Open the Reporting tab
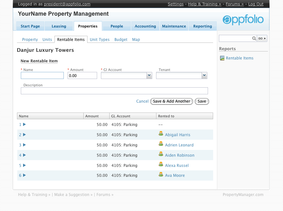283x211 pixels. (203, 26)
